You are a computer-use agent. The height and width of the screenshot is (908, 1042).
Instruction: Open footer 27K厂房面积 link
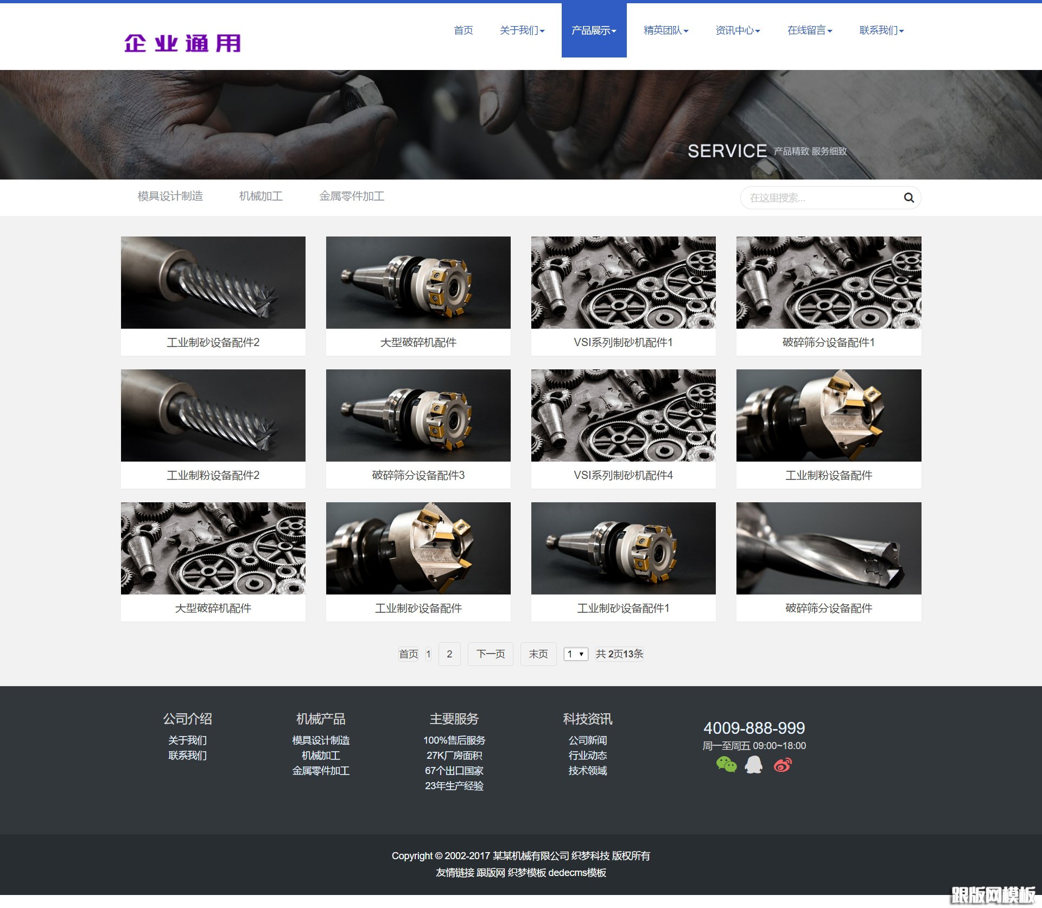pos(454,756)
